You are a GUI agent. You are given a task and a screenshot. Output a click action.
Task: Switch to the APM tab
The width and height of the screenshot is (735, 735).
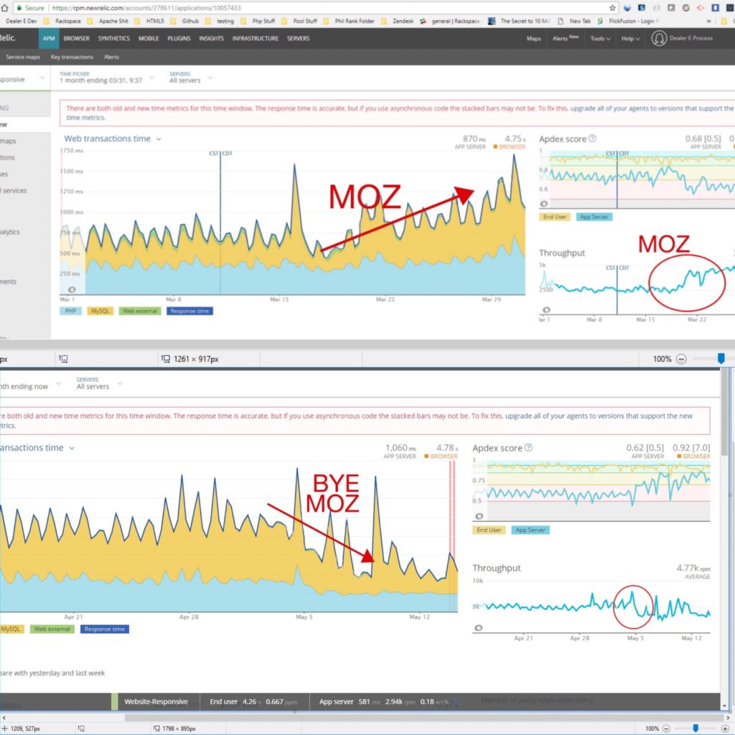[49, 39]
